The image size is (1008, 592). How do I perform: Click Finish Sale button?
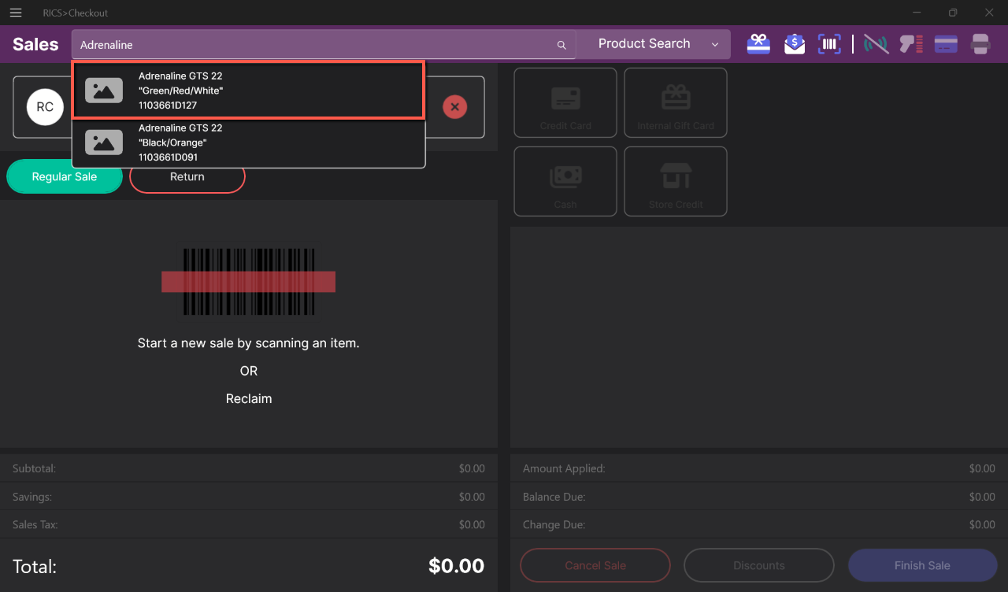(x=922, y=565)
